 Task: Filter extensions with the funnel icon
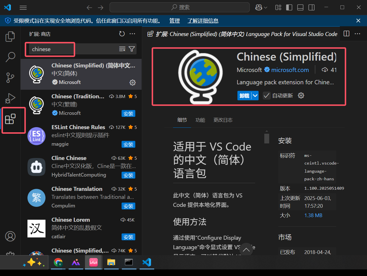coord(132,49)
